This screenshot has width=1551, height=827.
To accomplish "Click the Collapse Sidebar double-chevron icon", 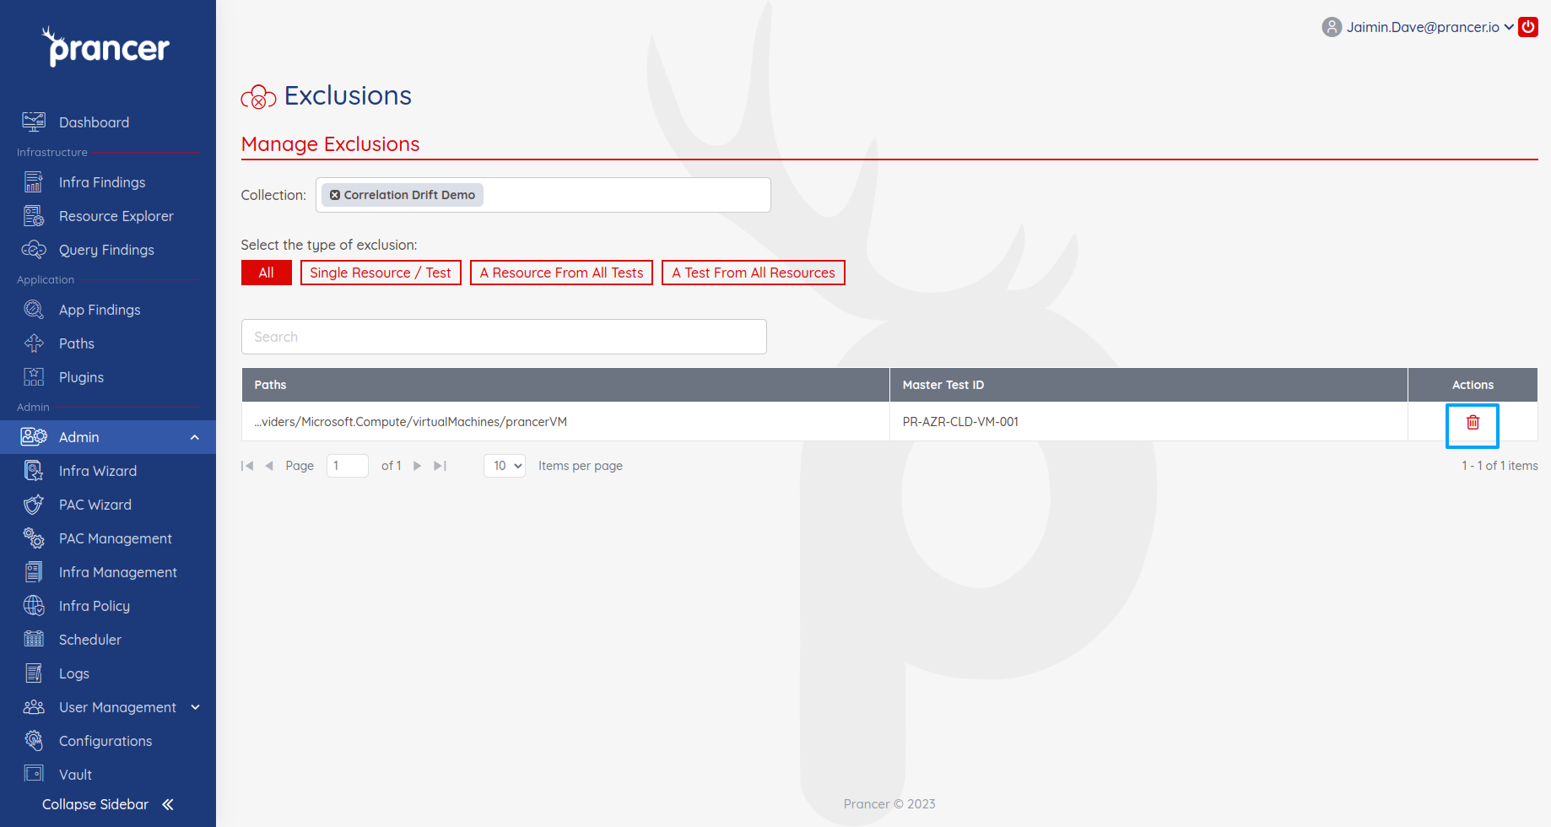I will 168,804.
